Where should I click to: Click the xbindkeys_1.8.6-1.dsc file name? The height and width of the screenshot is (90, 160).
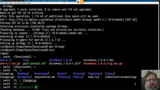pos(98,60)
